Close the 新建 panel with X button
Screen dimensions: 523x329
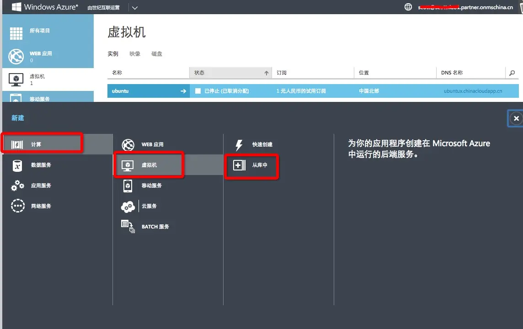[x=516, y=118]
